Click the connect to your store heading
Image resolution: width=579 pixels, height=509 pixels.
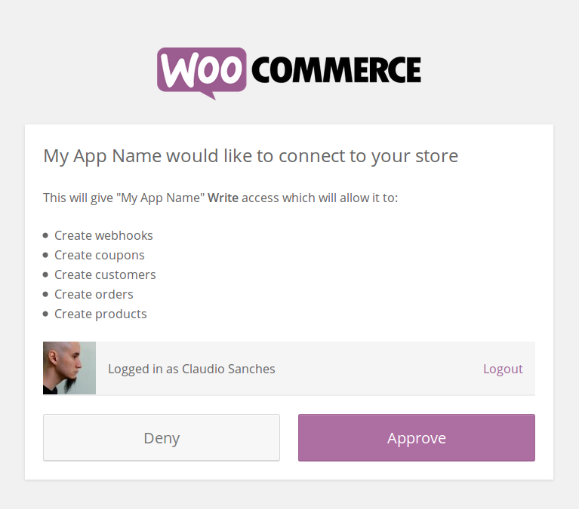point(251,156)
